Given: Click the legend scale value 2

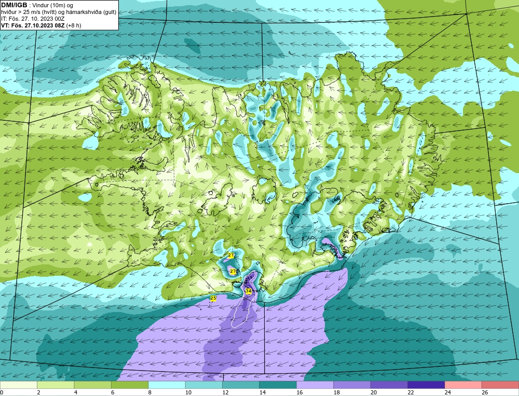Looking at the screenshot, I should tap(39, 392).
